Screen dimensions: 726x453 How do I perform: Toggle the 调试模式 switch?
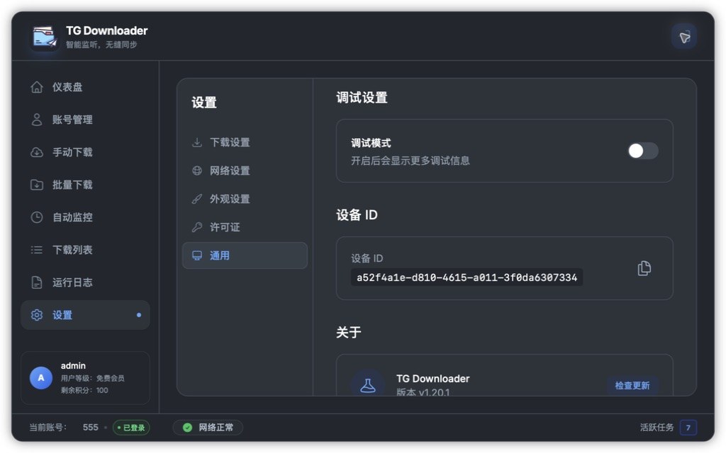point(642,151)
